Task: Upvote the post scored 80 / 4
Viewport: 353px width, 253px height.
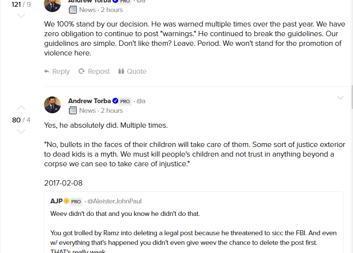Action: pos(21,107)
